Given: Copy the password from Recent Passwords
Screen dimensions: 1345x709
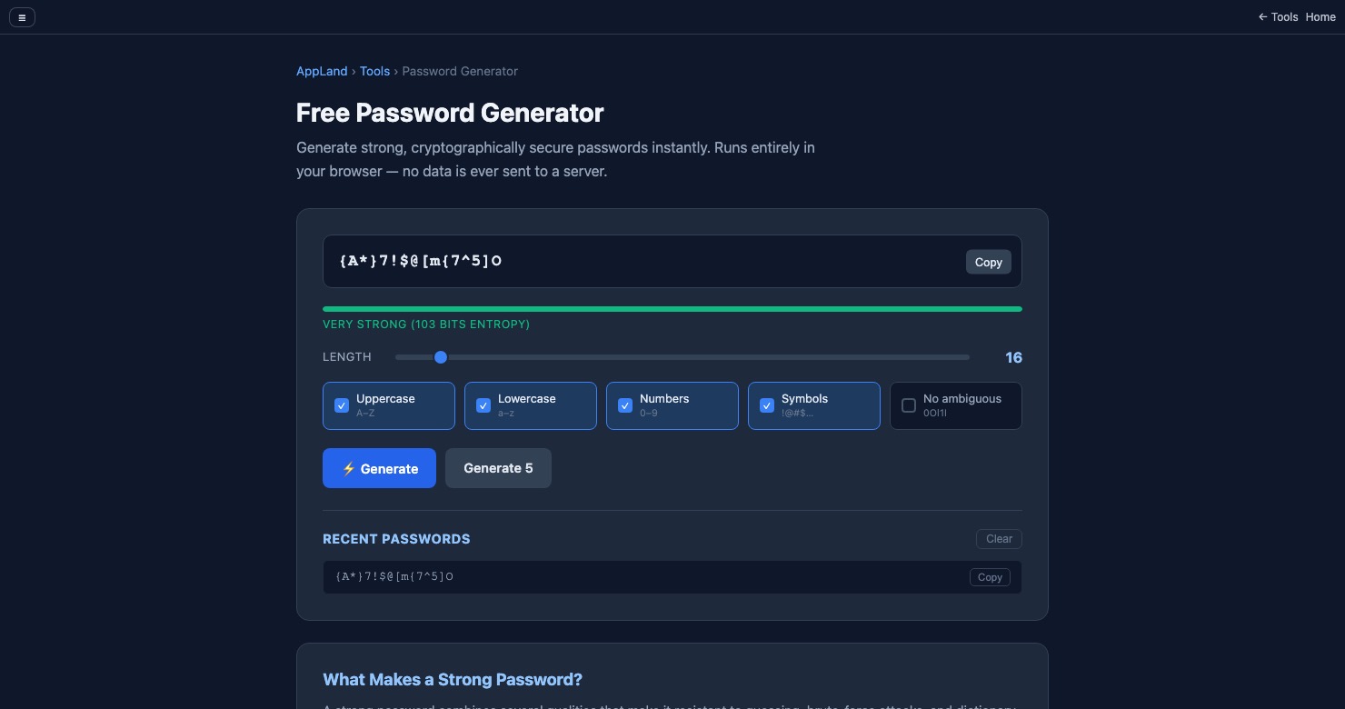Looking at the screenshot, I should click(990, 577).
